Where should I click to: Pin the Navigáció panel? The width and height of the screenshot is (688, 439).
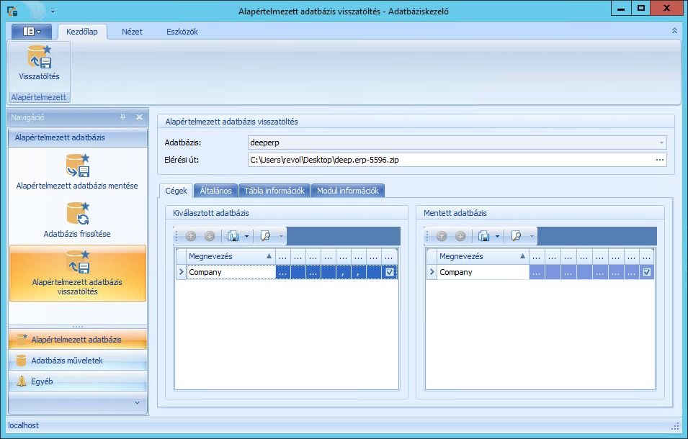point(122,117)
